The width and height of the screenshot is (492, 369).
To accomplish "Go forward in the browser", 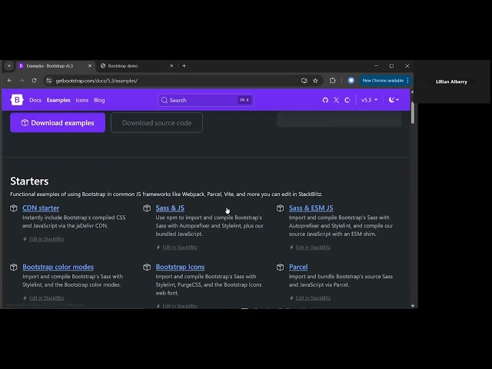I will 22,81.
